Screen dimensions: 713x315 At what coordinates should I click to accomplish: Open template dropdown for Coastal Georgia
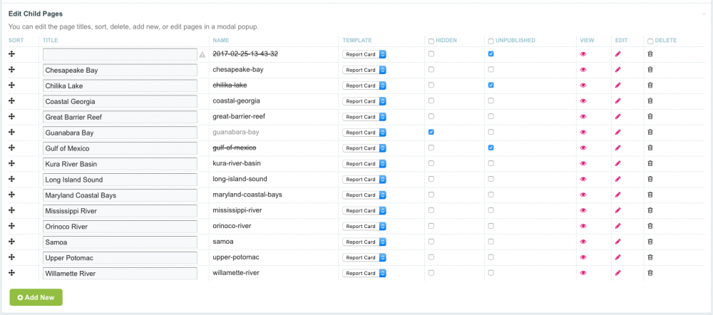(x=364, y=101)
